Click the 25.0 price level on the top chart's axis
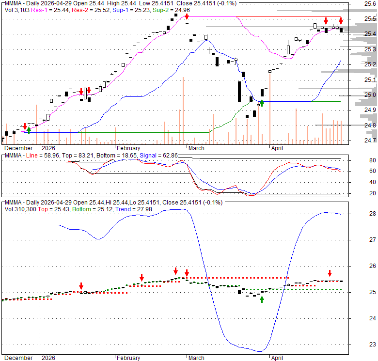Image resolution: width=378 pixels, height=361 pixels. [358, 95]
